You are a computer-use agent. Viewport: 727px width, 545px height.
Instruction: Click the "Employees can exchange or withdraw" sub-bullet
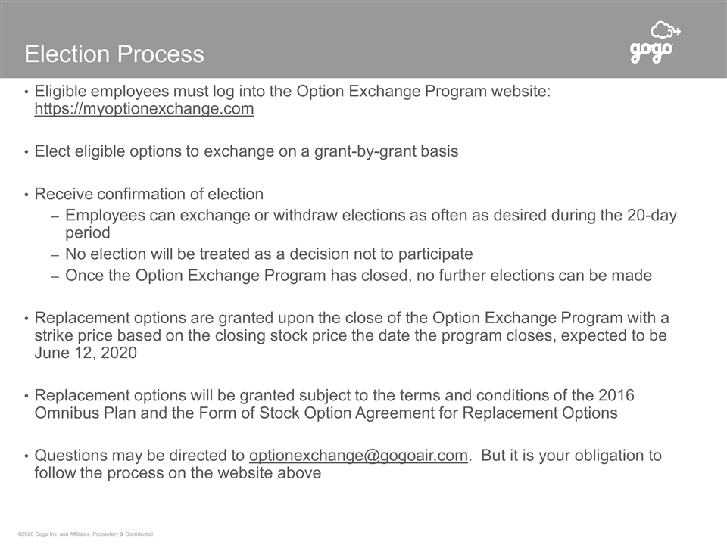click(371, 215)
